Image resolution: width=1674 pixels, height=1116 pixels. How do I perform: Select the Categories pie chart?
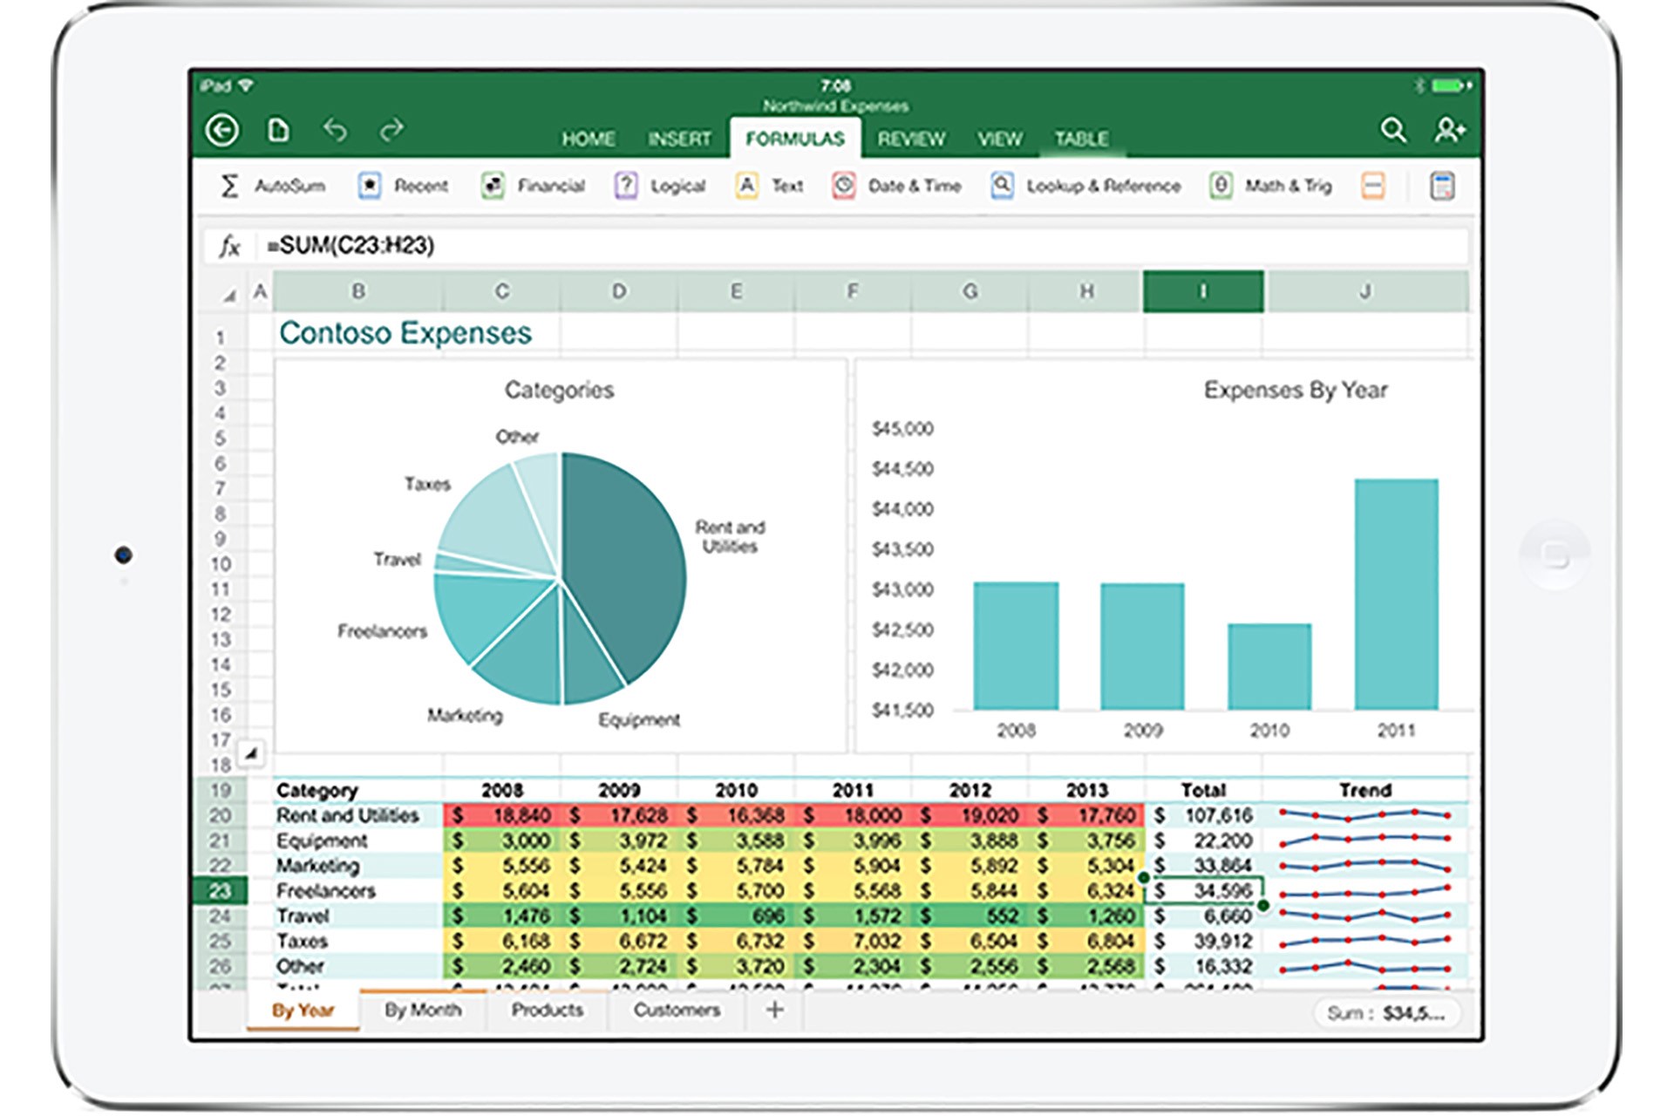click(x=560, y=555)
